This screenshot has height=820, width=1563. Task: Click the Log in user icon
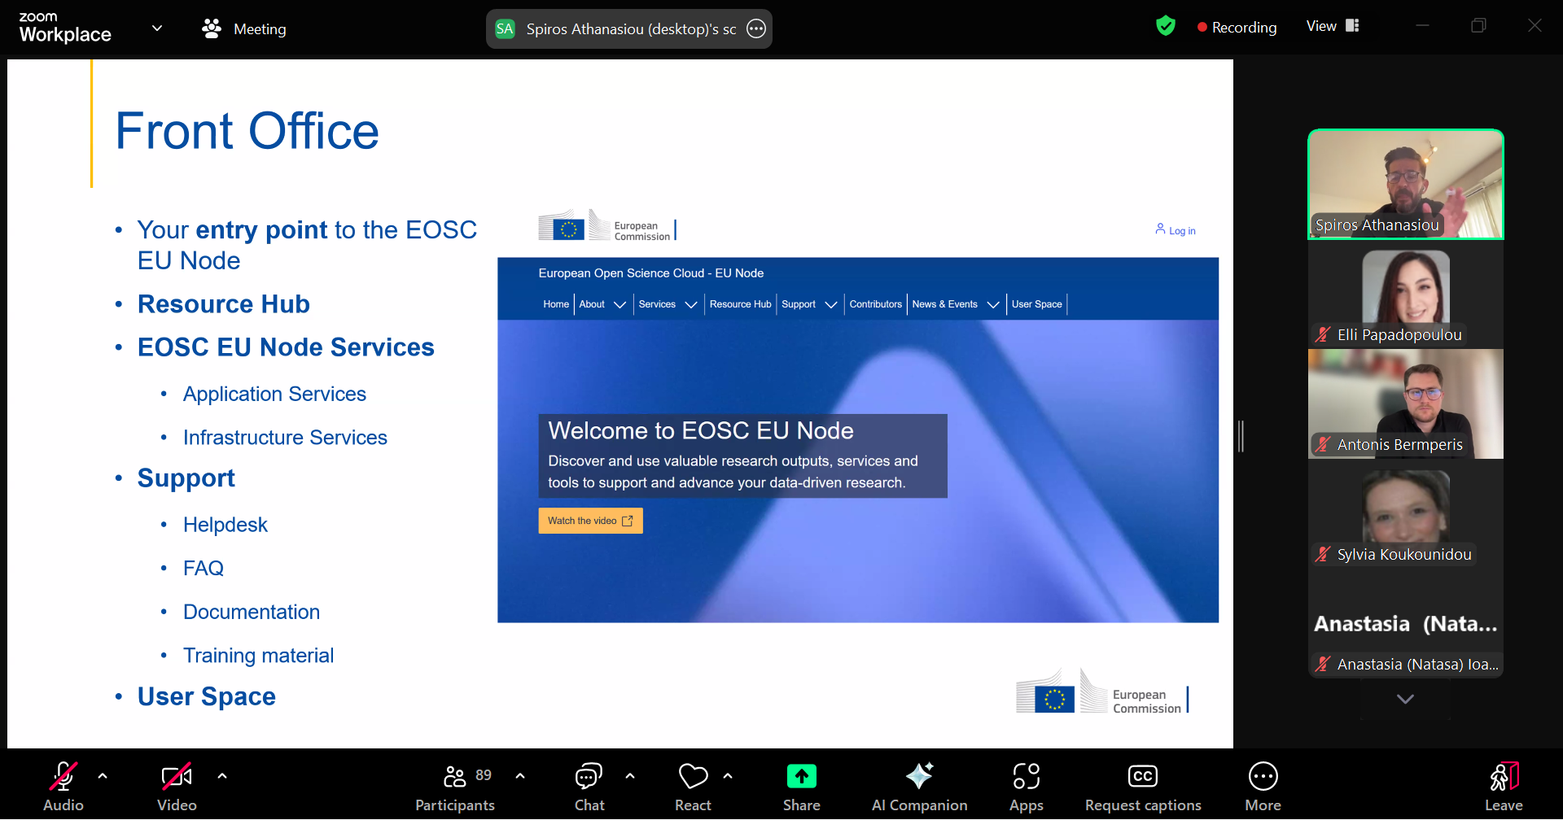pyautogui.click(x=1160, y=229)
